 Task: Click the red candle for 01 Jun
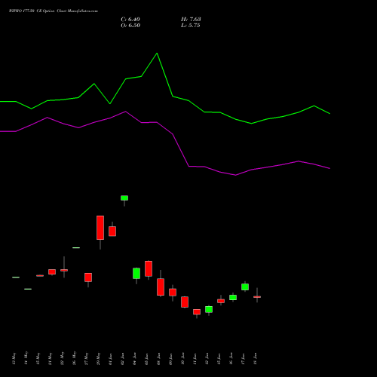point(112,231)
